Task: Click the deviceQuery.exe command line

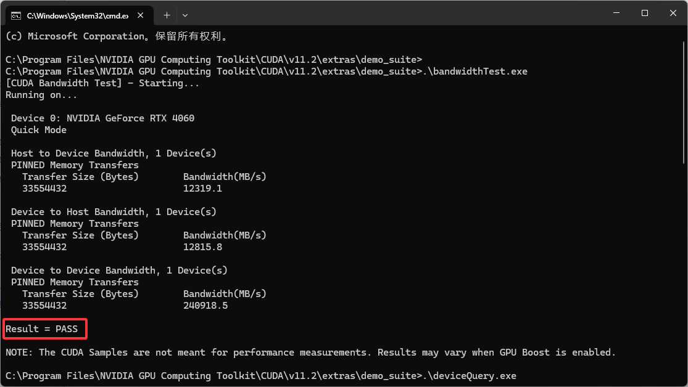Action: 247,375
